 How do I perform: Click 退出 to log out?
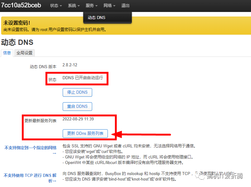coord(125,5)
